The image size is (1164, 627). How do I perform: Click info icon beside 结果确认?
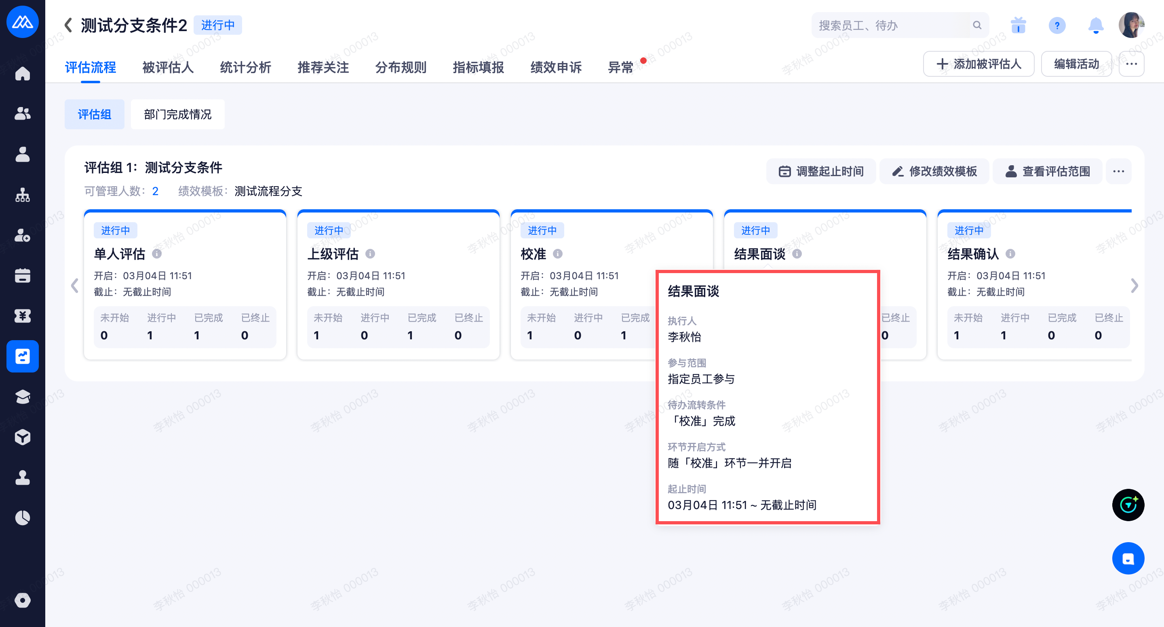(x=1010, y=254)
